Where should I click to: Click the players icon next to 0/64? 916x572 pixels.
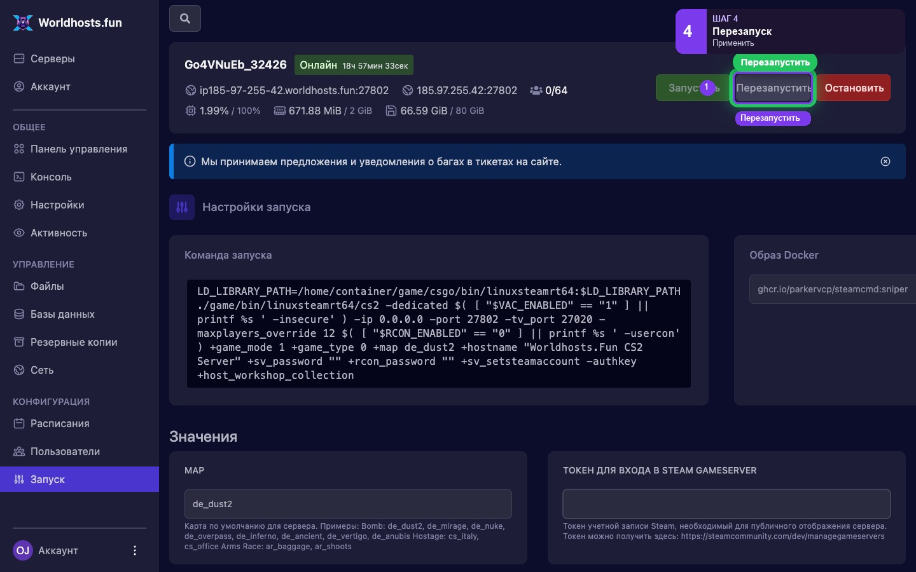click(536, 90)
